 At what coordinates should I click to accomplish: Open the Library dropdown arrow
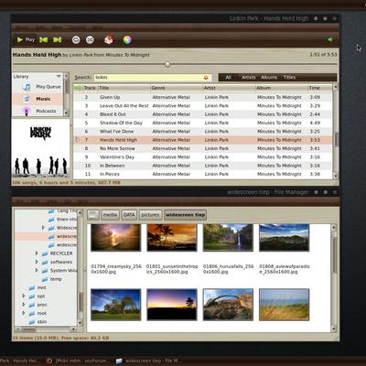[x=59, y=76]
